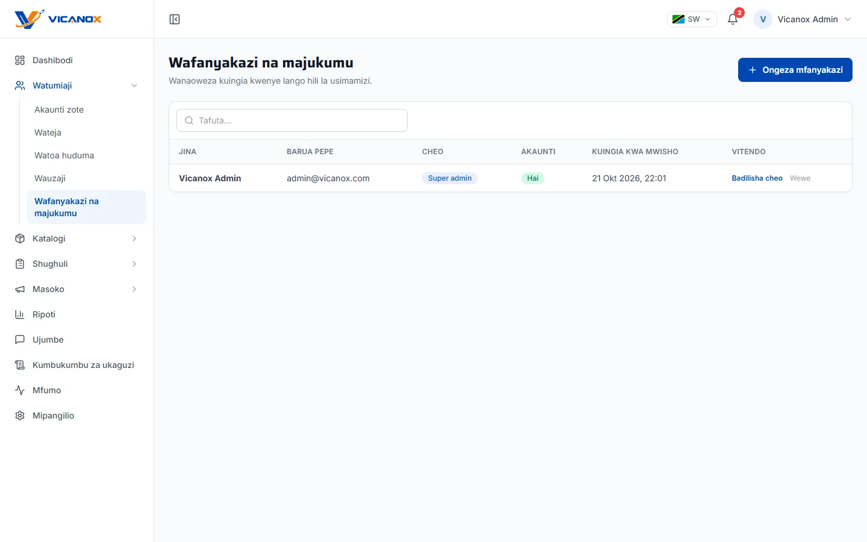867x542 pixels.
Task: Select Wafanyakazi na majukumu sidebar item
Action: point(87,207)
